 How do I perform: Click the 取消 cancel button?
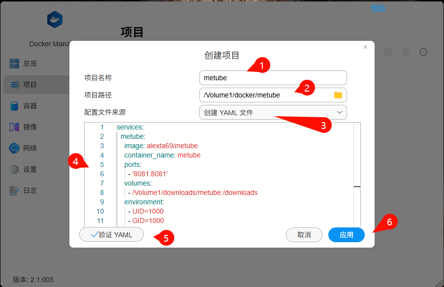coord(304,235)
